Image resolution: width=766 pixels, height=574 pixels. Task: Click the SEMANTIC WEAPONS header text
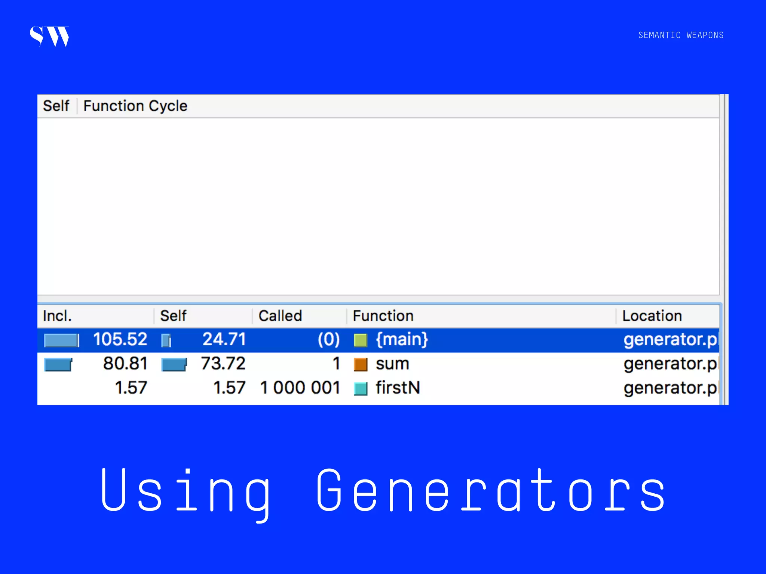click(681, 35)
